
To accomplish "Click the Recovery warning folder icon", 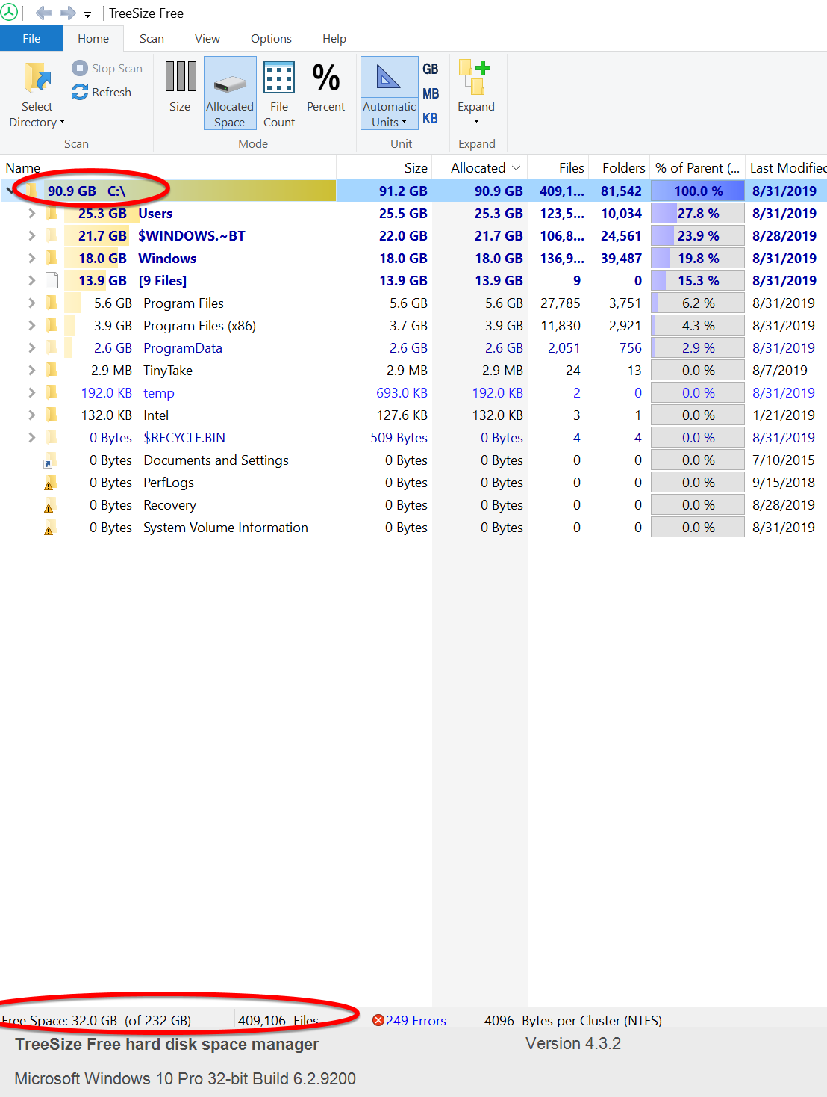I will [49, 506].
